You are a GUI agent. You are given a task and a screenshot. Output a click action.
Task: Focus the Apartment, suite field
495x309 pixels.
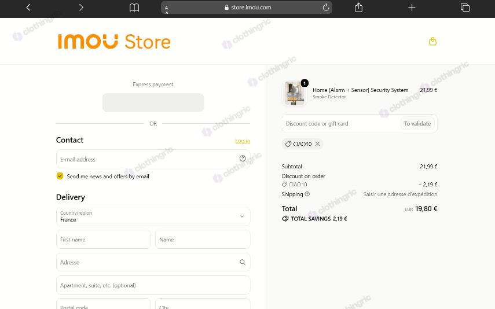pos(153,285)
